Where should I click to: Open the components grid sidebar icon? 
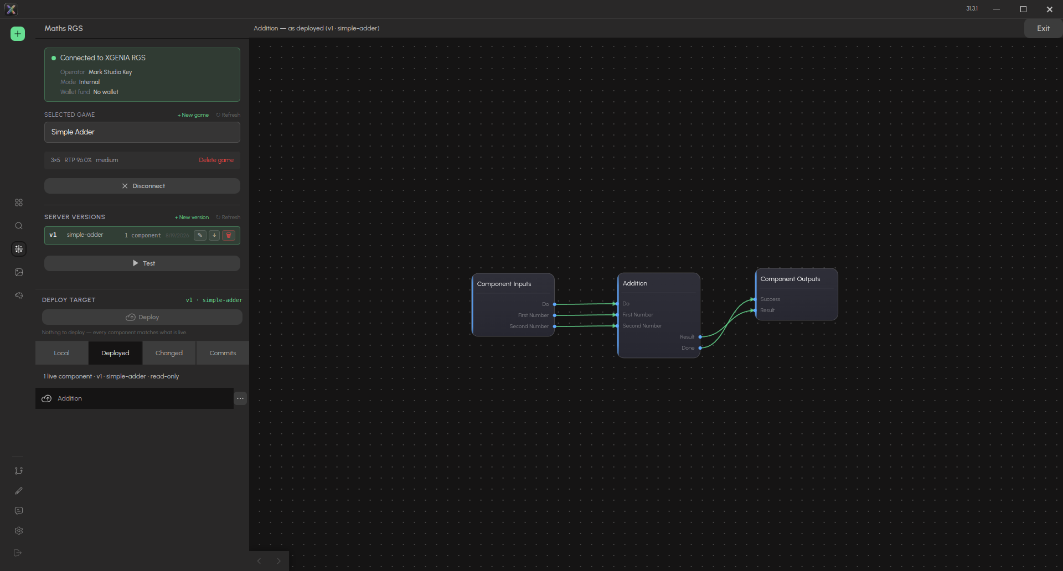point(19,203)
